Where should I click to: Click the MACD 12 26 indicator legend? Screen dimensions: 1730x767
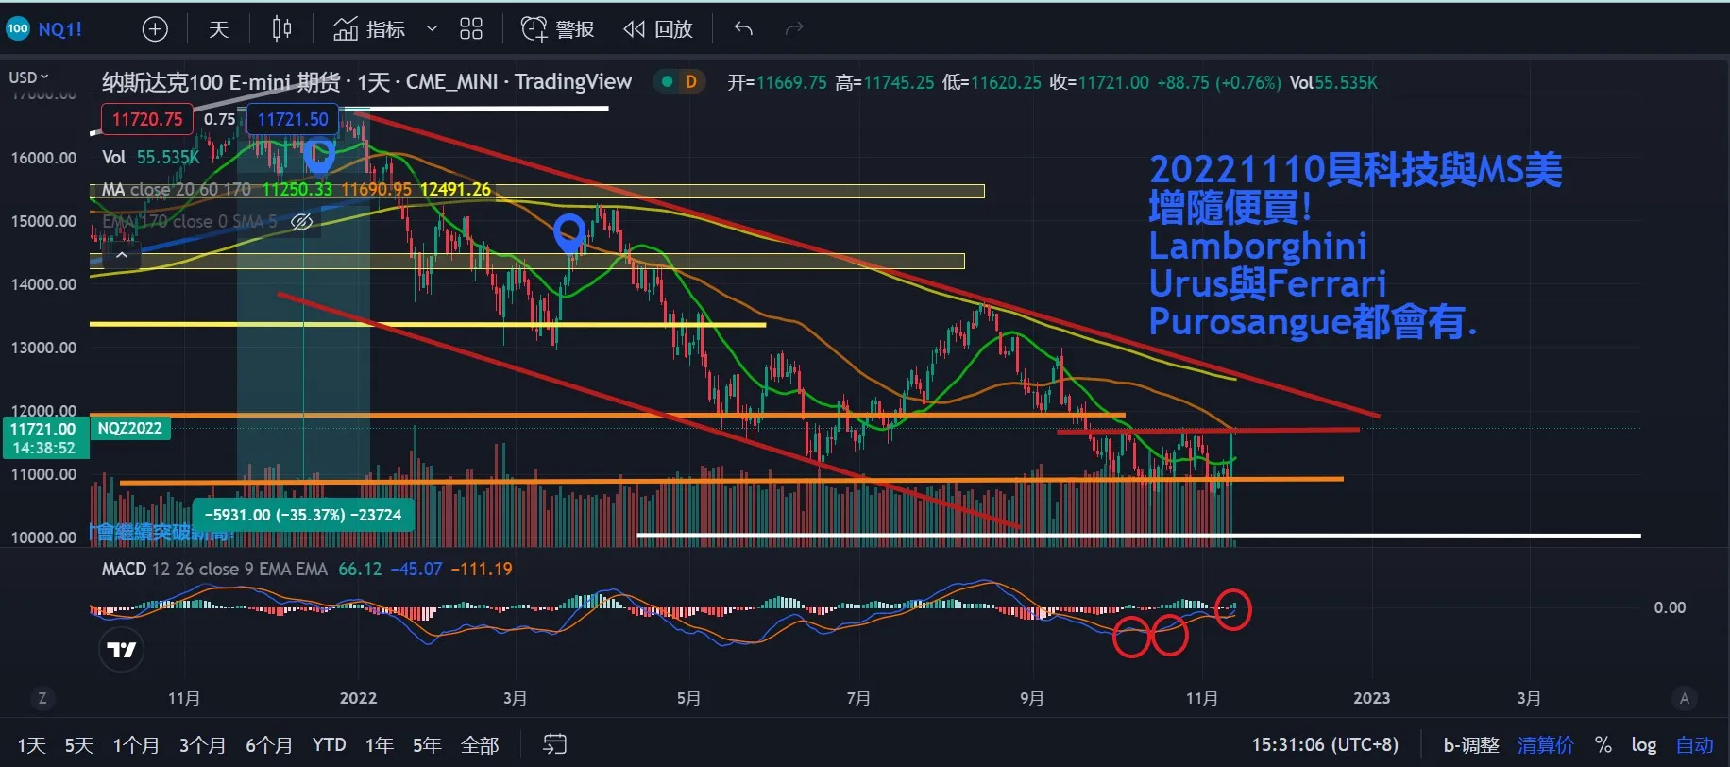(x=214, y=570)
